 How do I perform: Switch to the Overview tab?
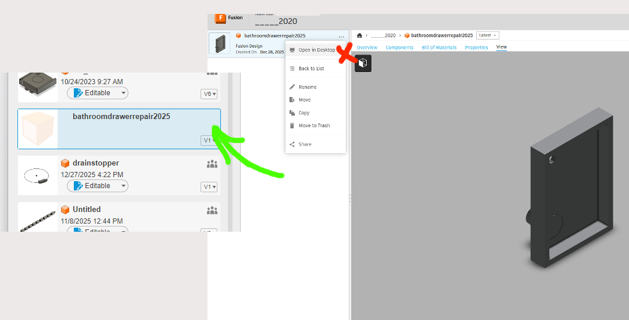pyautogui.click(x=367, y=47)
